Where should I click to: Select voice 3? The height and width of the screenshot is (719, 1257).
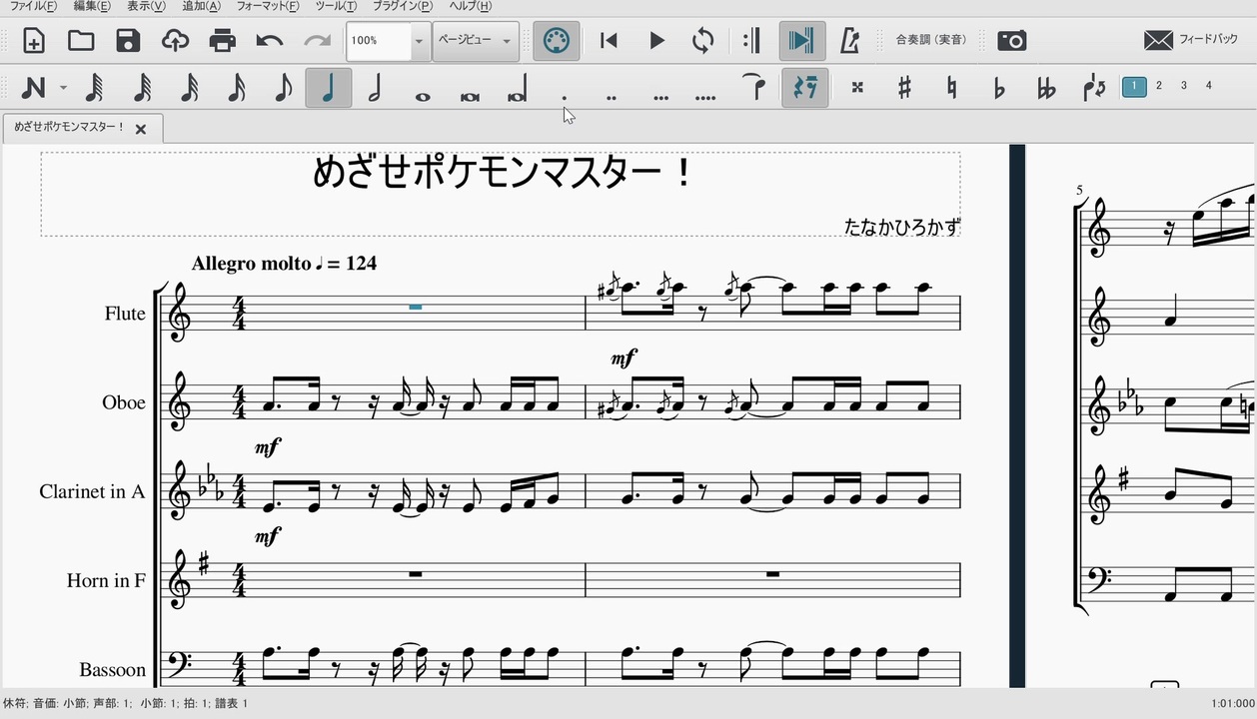[x=1184, y=87]
